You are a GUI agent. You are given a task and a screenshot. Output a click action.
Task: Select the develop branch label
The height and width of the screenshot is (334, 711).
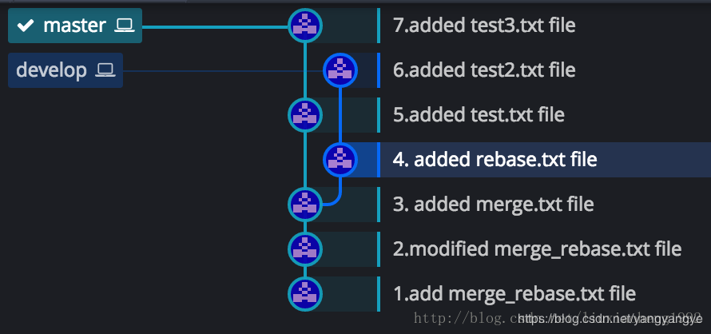tap(52, 70)
